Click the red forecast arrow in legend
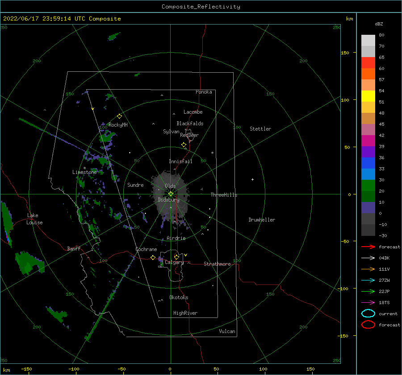Screen dimensions: 402x375 point(368,247)
